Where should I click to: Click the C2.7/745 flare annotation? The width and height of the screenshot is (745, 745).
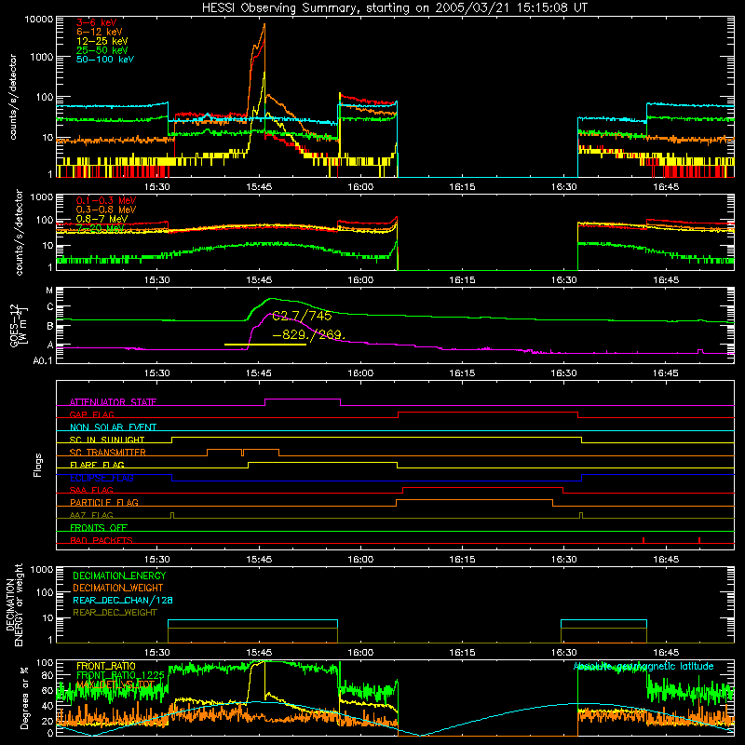tap(302, 316)
